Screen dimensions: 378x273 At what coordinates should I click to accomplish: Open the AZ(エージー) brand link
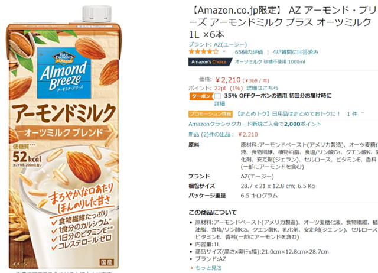click(230, 44)
